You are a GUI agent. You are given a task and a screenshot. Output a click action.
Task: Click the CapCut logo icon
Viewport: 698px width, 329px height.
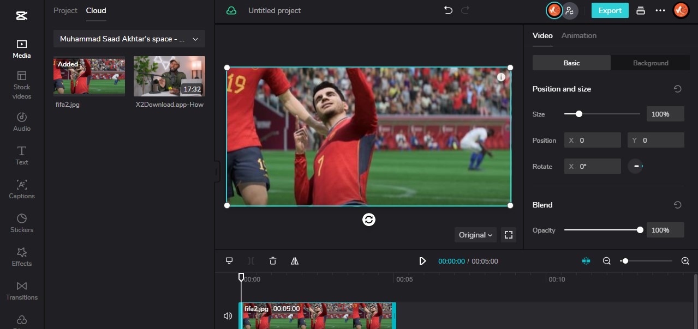[22, 15]
